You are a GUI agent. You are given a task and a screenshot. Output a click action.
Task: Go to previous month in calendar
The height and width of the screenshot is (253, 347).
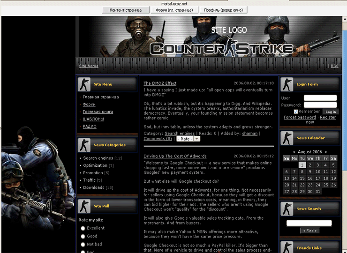pos(294,152)
